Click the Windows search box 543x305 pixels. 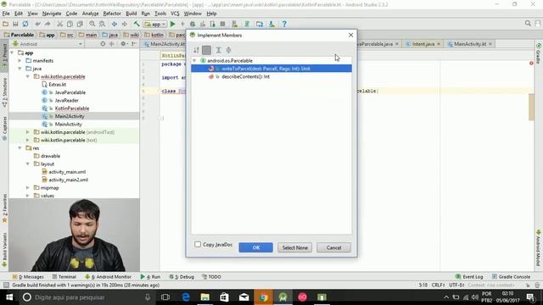87,297
